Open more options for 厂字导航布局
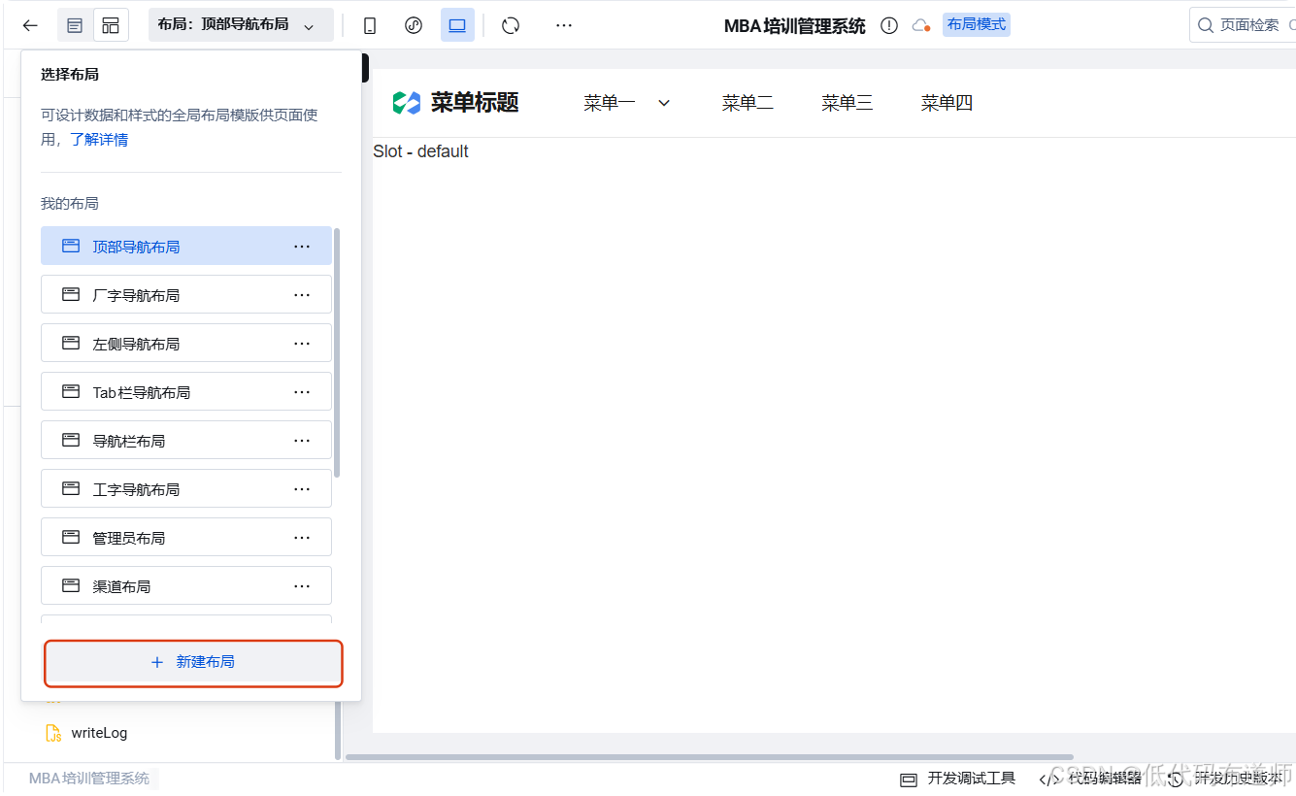The image size is (1296, 796). (x=302, y=295)
